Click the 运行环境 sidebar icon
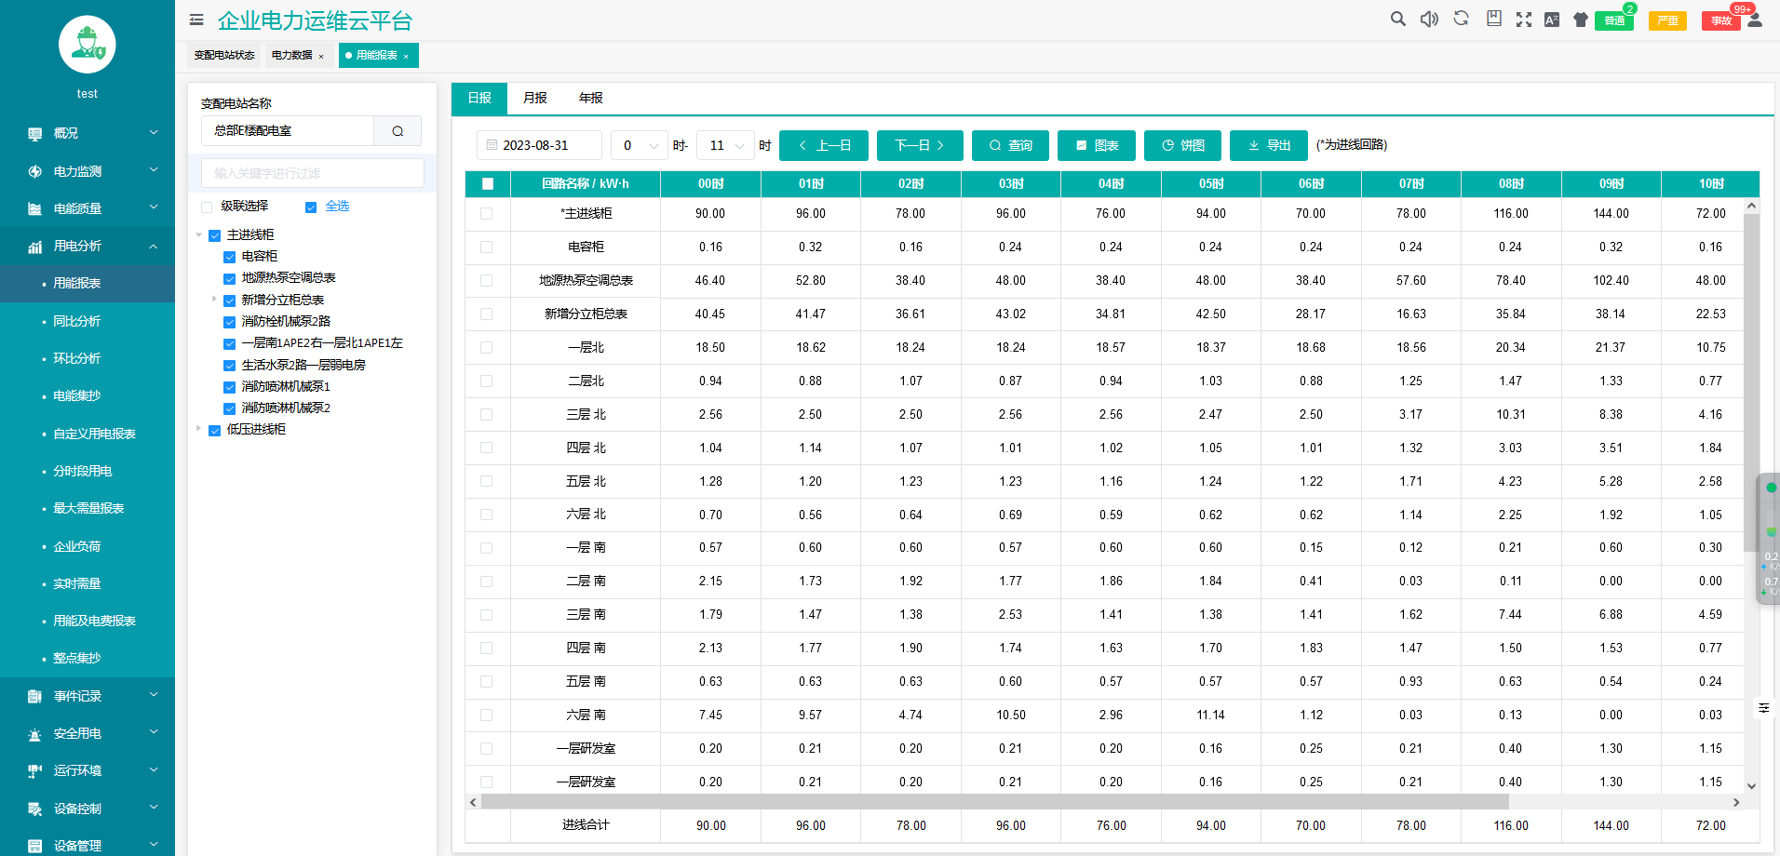Viewport: 1780px width, 856px height. pyautogui.click(x=34, y=770)
